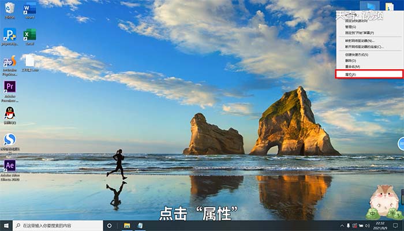The height and width of the screenshot is (231, 404).
Task: Click the Cortana circle on taskbar
Action: tap(109, 226)
